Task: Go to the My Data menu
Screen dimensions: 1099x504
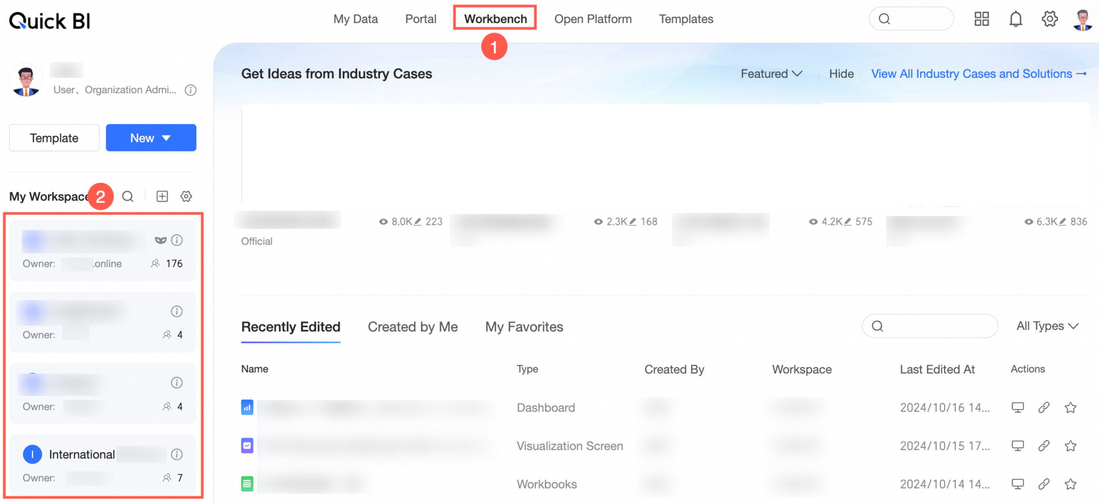Action: point(355,19)
